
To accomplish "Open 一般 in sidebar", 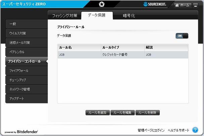I will 27,24.
